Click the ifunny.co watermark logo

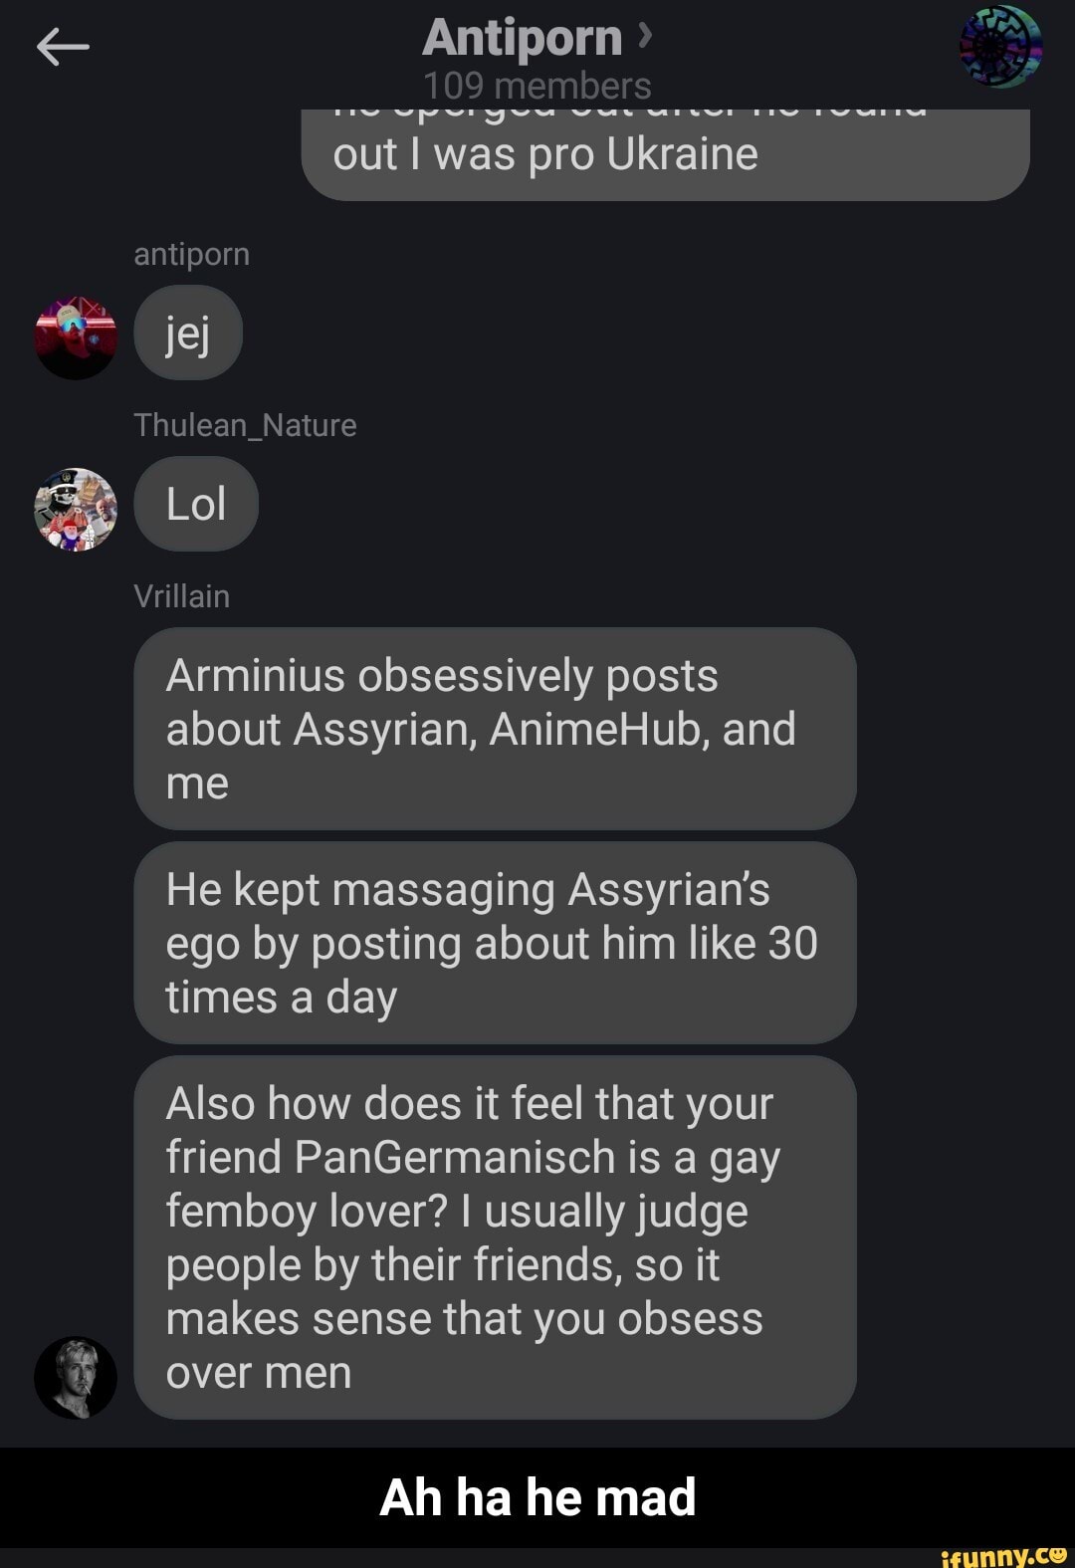click(1003, 1555)
